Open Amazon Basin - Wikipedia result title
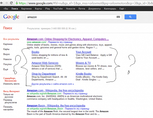Viewport: 153px width, 118px height. [56, 105]
